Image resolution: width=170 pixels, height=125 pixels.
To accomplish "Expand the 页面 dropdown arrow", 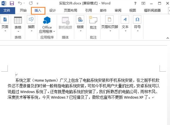I will point(5,31).
